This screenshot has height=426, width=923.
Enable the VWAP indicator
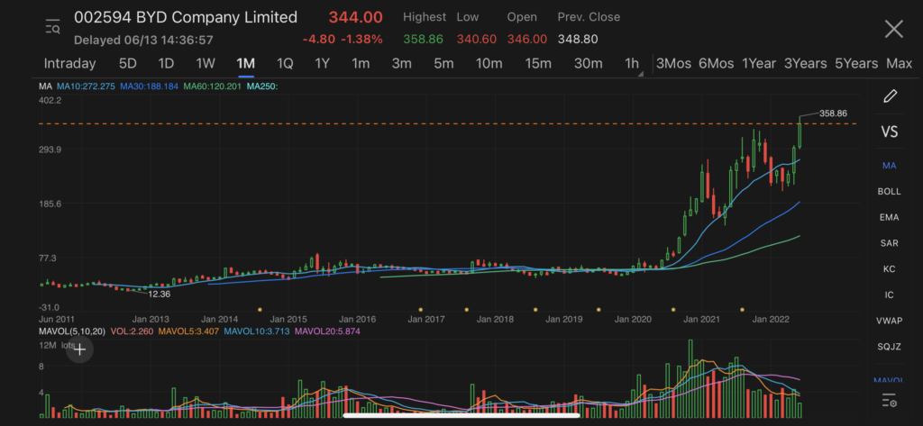(890, 321)
